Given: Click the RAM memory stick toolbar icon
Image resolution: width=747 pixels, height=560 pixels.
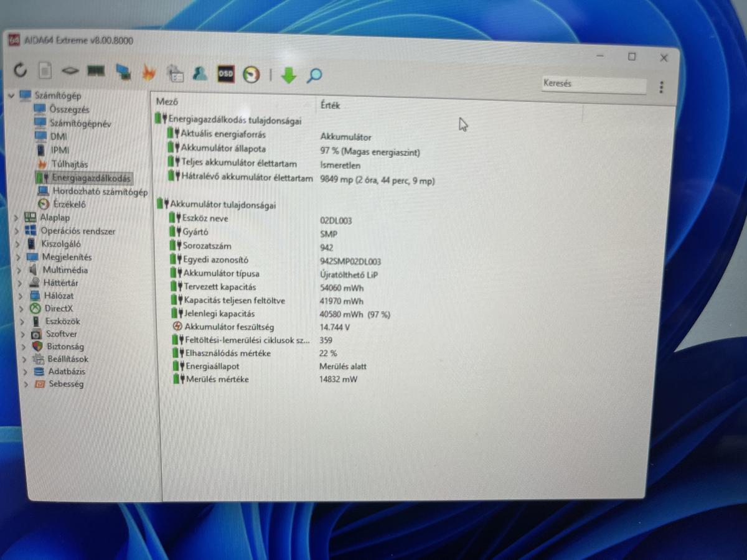Looking at the screenshot, I should [x=95, y=71].
